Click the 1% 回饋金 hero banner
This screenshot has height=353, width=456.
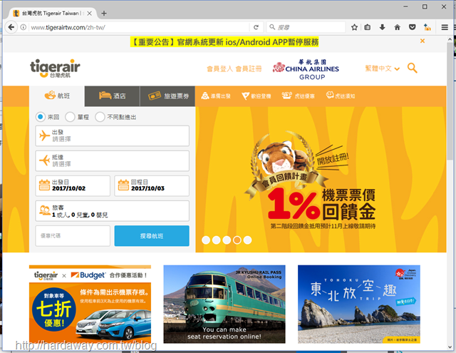[x=321, y=179]
